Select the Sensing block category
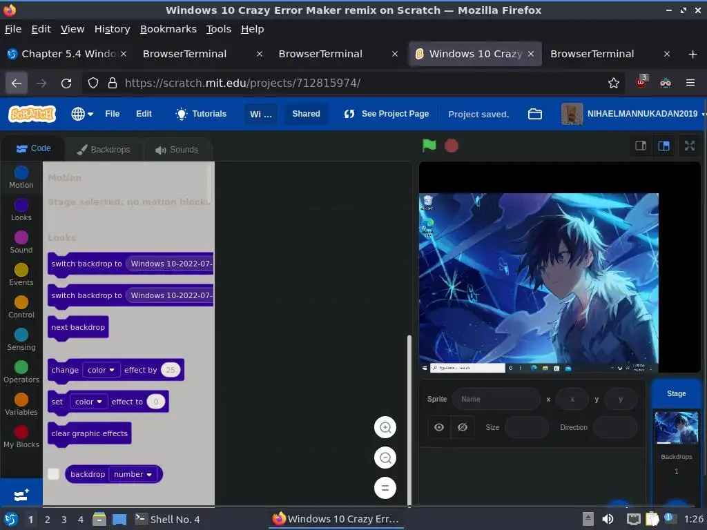The image size is (707, 530). (21, 340)
